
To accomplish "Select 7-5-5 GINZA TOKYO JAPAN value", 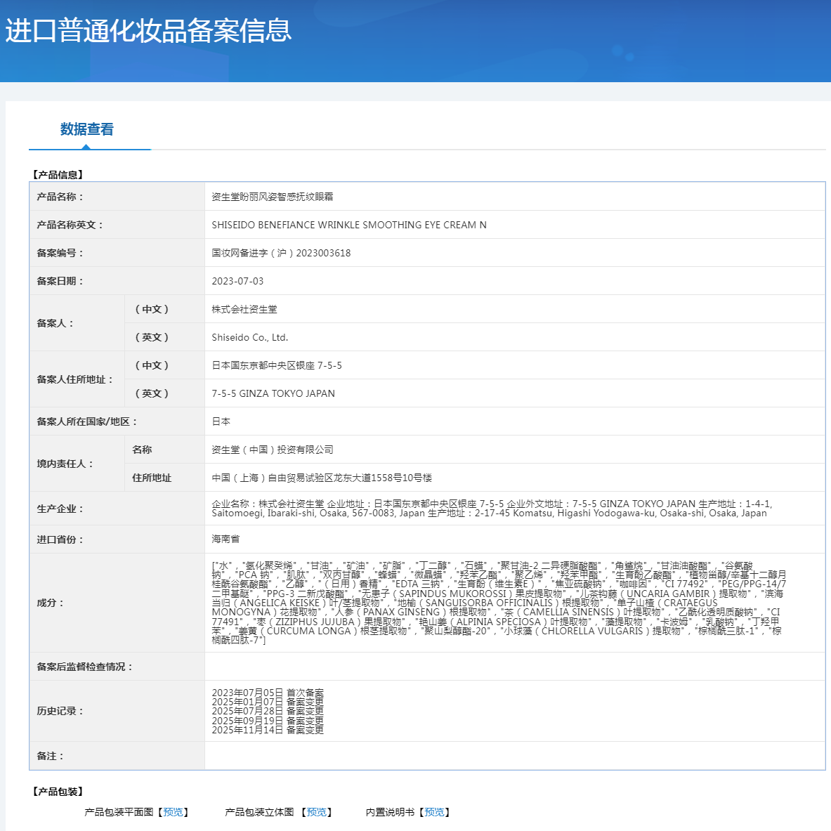I will 273,393.
